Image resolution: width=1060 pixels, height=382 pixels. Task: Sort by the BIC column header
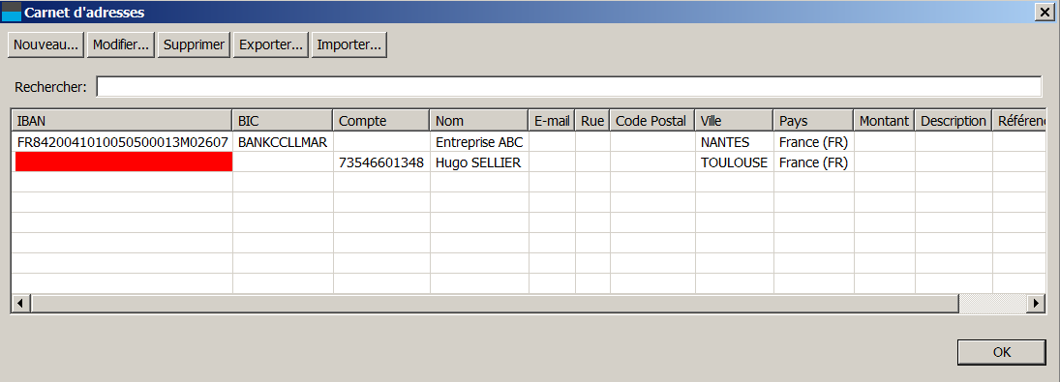tap(283, 121)
